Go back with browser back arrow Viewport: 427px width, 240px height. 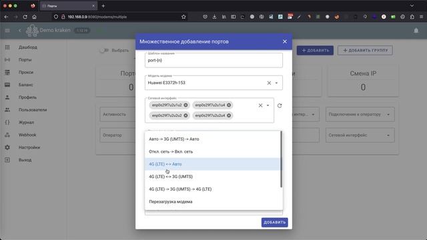[x=6, y=17]
